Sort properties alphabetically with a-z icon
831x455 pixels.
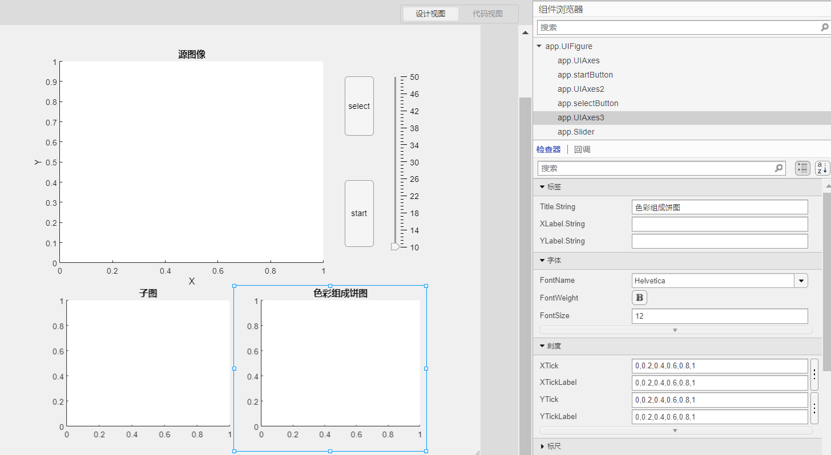coord(822,168)
